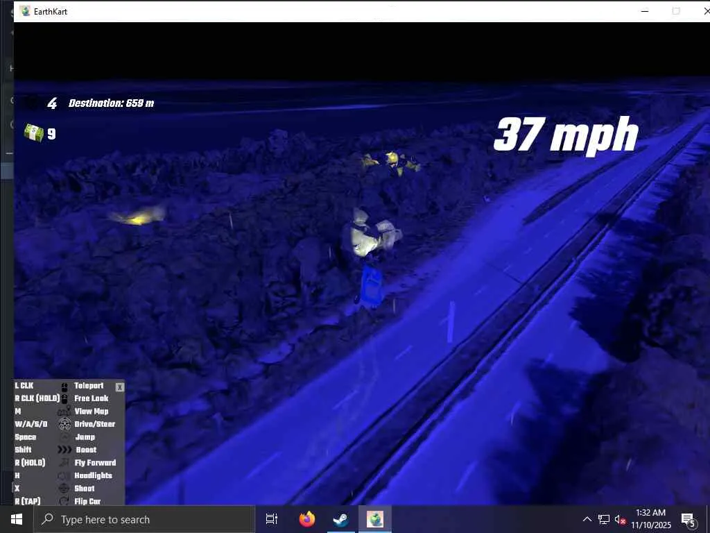Viewport: 710px width, 533px height.
Task: Click the "Shoot" label
Action: 84,489
